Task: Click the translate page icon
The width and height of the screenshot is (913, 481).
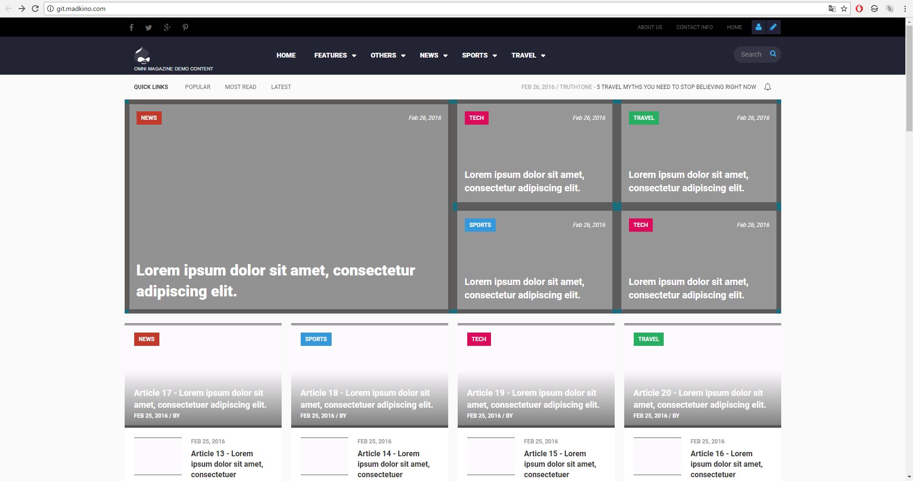Action: [832, 9]
